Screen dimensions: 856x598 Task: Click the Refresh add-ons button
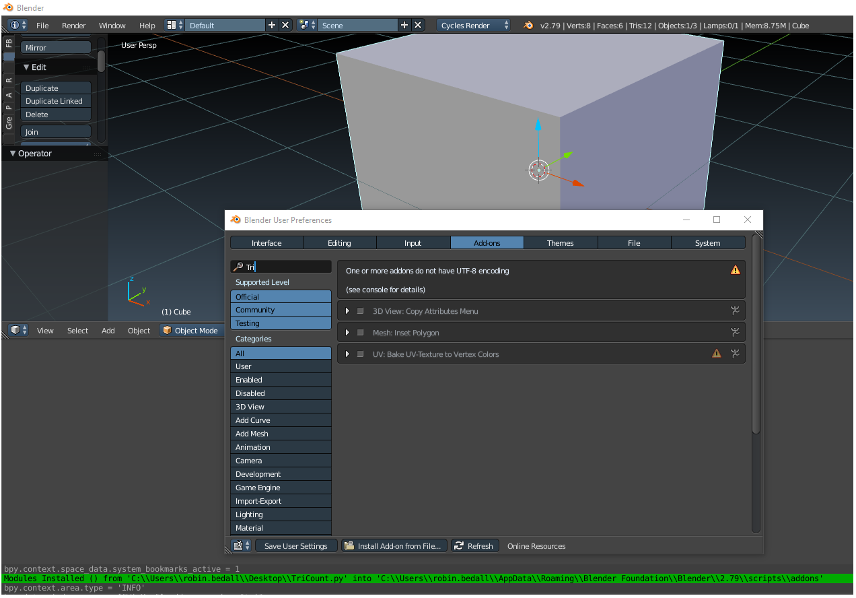tap(475, 545)
